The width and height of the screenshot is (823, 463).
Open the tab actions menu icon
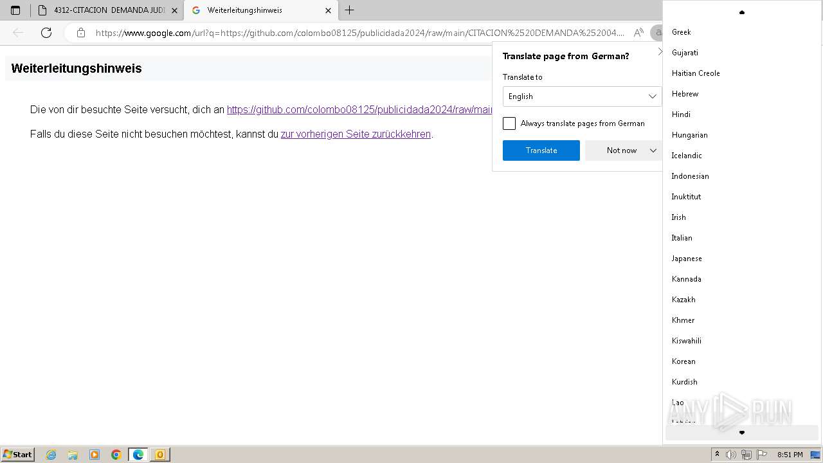click(x=15, y=10)
